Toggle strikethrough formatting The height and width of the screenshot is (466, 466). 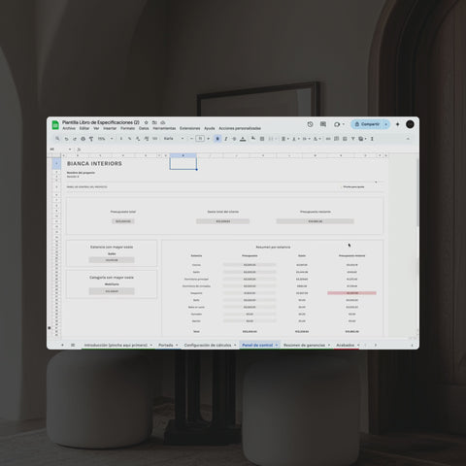(x=234, y=139)
